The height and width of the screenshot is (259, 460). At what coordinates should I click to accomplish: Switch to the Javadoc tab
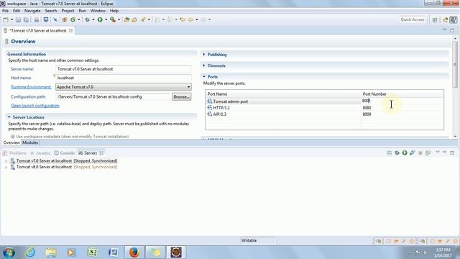(40, 153)
